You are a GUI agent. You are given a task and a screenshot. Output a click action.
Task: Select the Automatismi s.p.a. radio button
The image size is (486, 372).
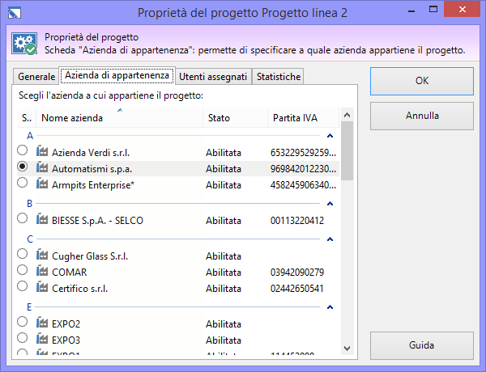[23, 167]
